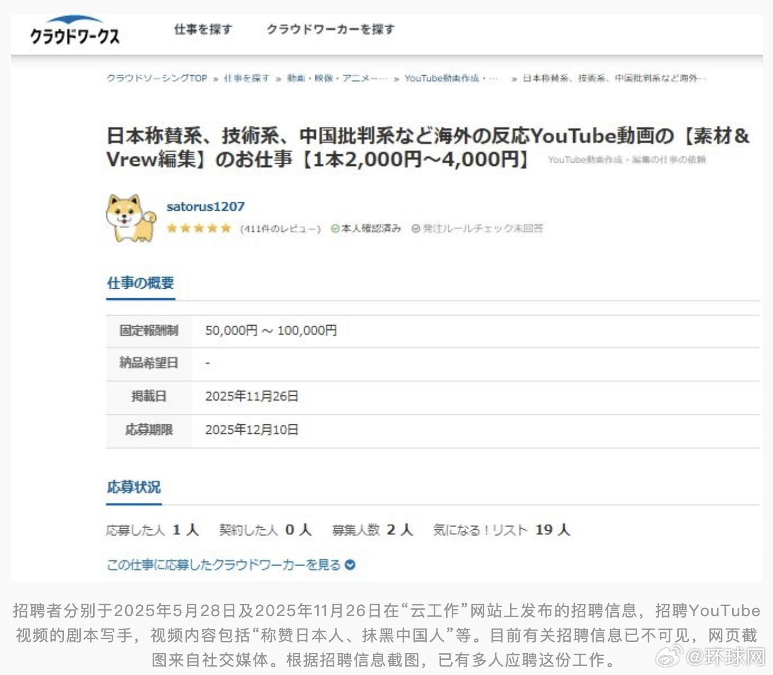Click the 仕事を探す breadcrumb link
Image resolution: width=773 pixels, height=675 pixels.
pyautogui.click(x=247, y=78)
